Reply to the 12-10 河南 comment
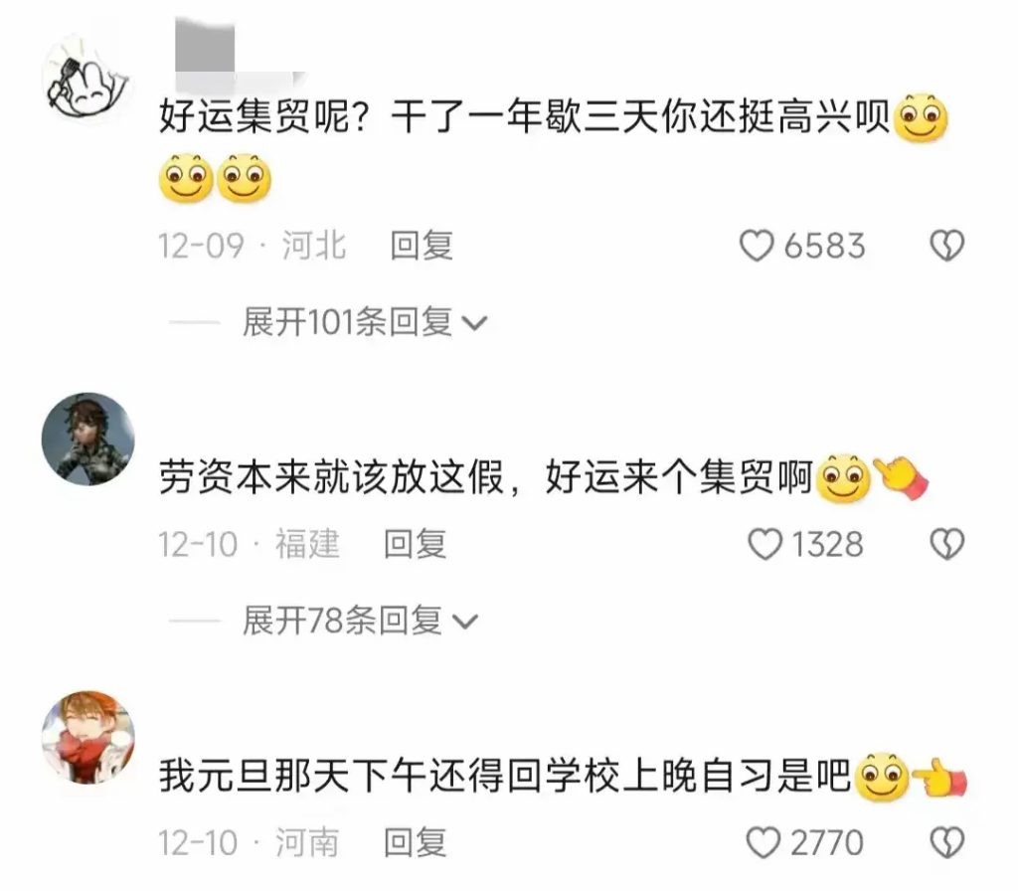The image size is (1018, 891). 416,843
